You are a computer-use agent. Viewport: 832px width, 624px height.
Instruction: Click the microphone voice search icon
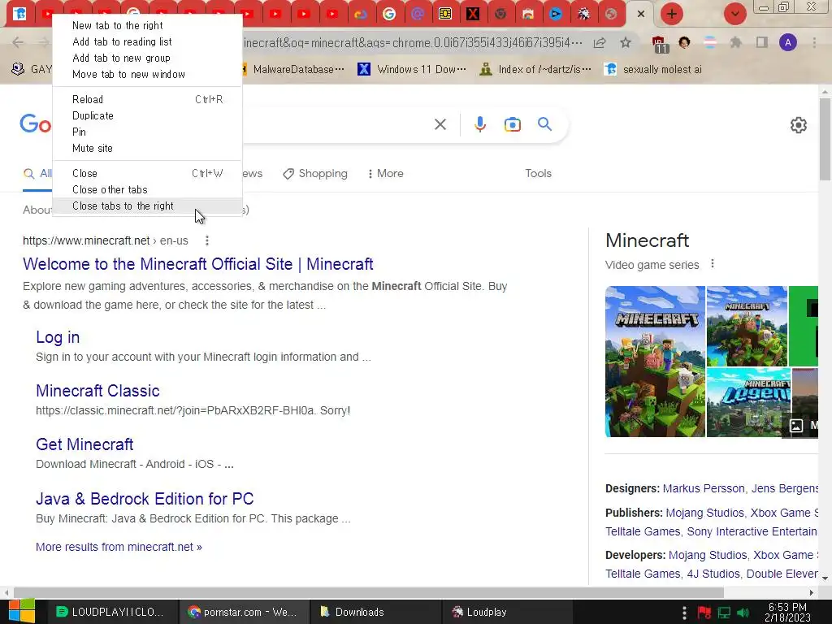[479, 124]
